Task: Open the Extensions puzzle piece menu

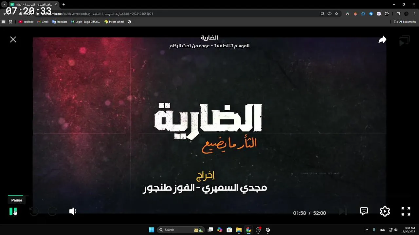Action: pos(387,14)
